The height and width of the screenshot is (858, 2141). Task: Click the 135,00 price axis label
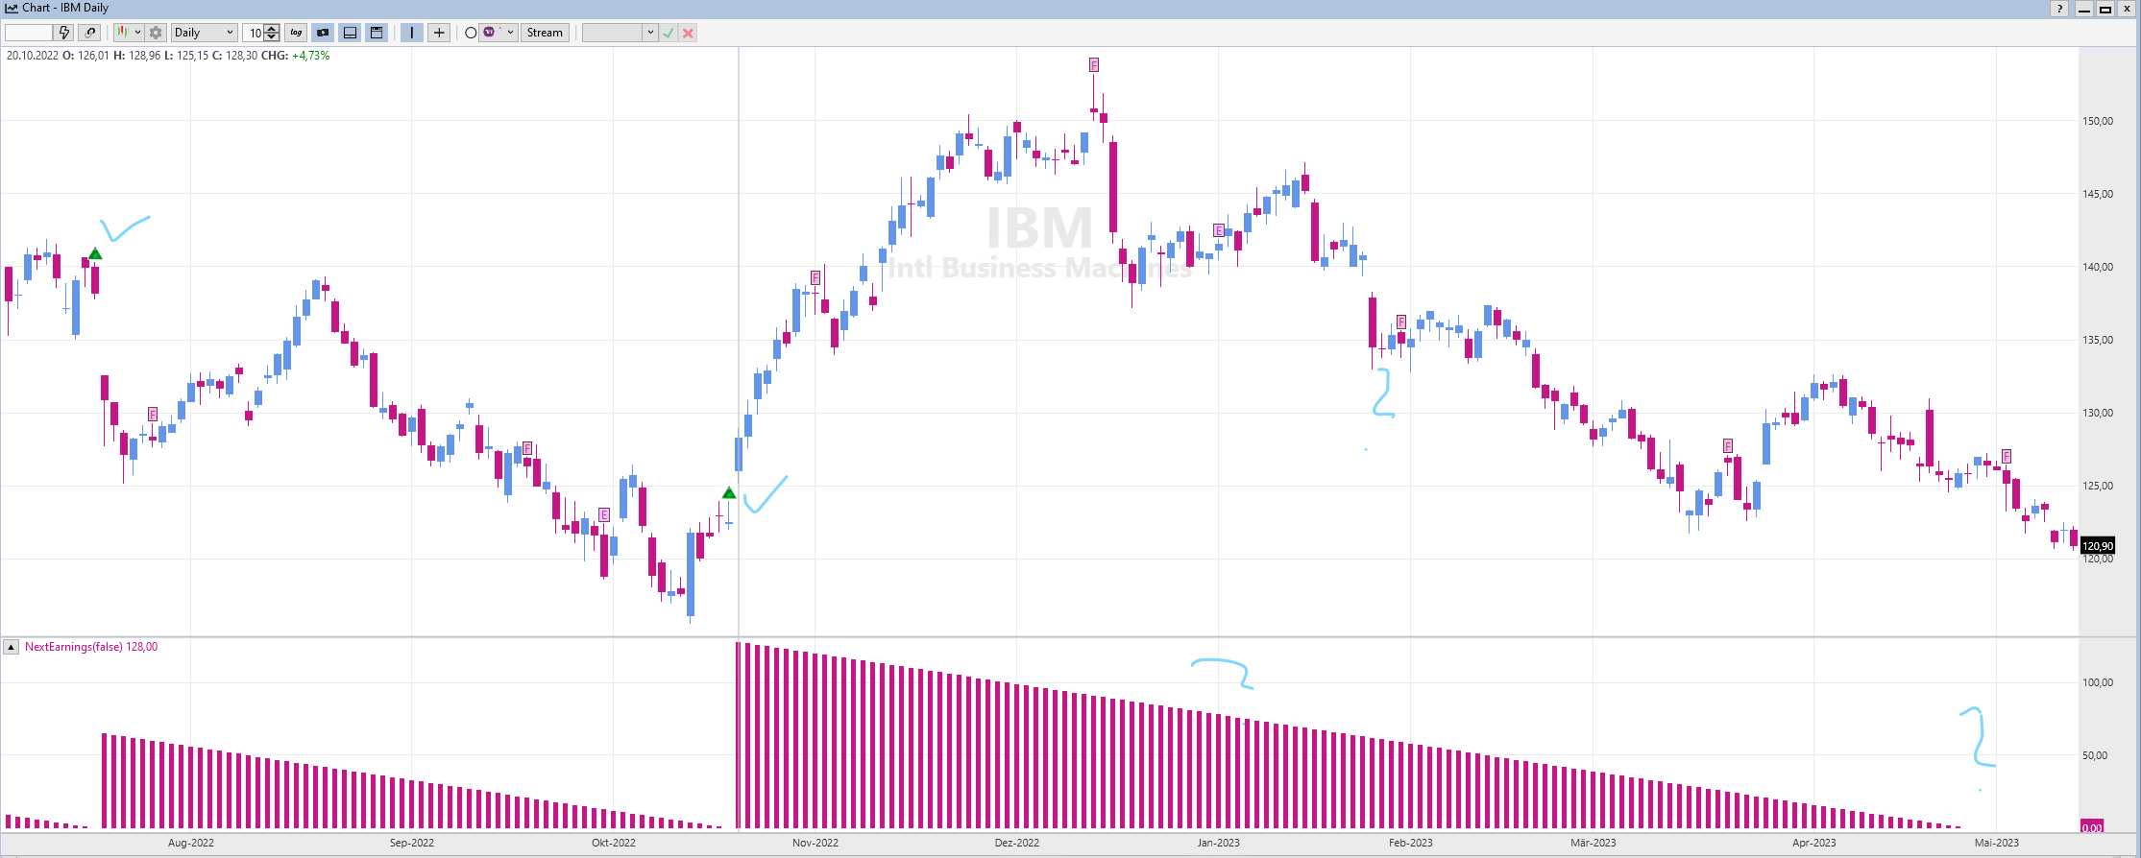(x=2098, y=340)
